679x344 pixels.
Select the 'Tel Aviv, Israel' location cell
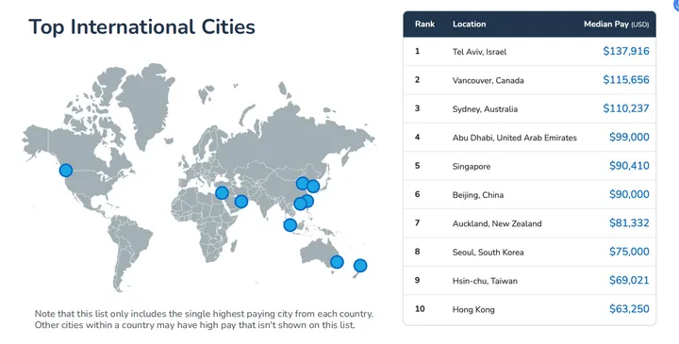pos(479,52)
